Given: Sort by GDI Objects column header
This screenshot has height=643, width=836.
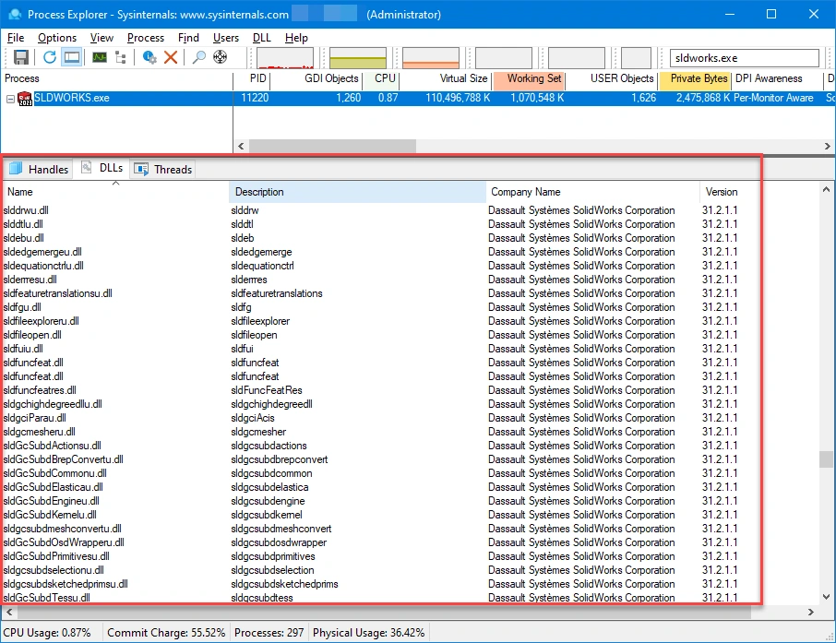Looking at the screenshot, I should [316, 79].
